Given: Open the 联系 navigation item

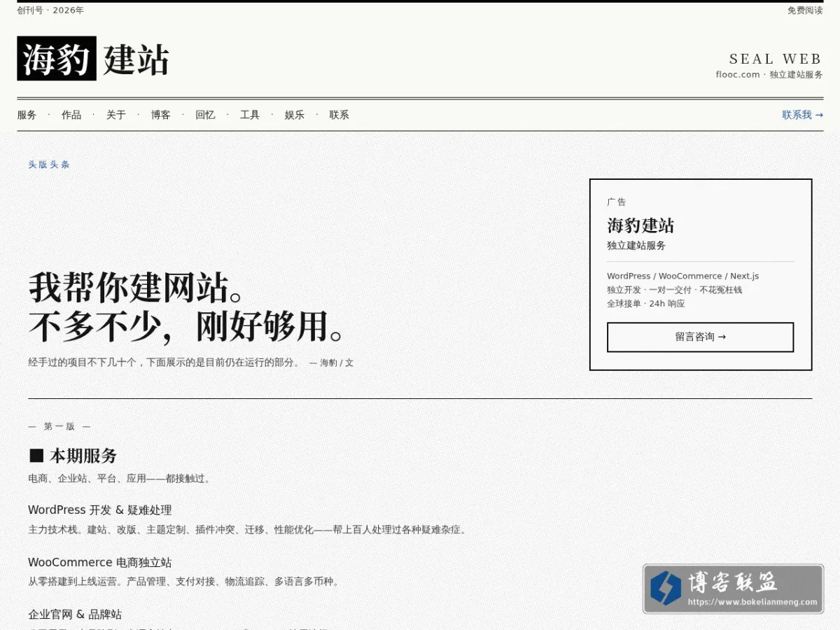Looking at the screenshot, I should pyautogui.click(x=339, y=115).
